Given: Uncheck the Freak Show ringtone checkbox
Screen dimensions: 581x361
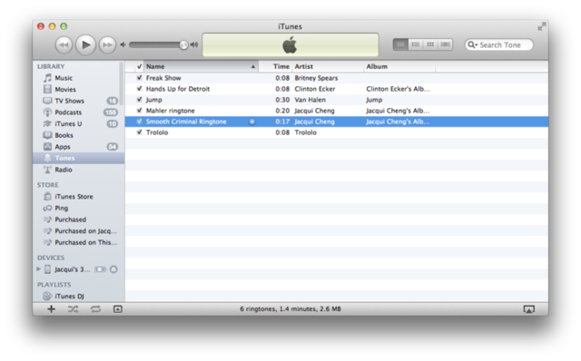Looking at the screenshot, I should coord(139,78).
